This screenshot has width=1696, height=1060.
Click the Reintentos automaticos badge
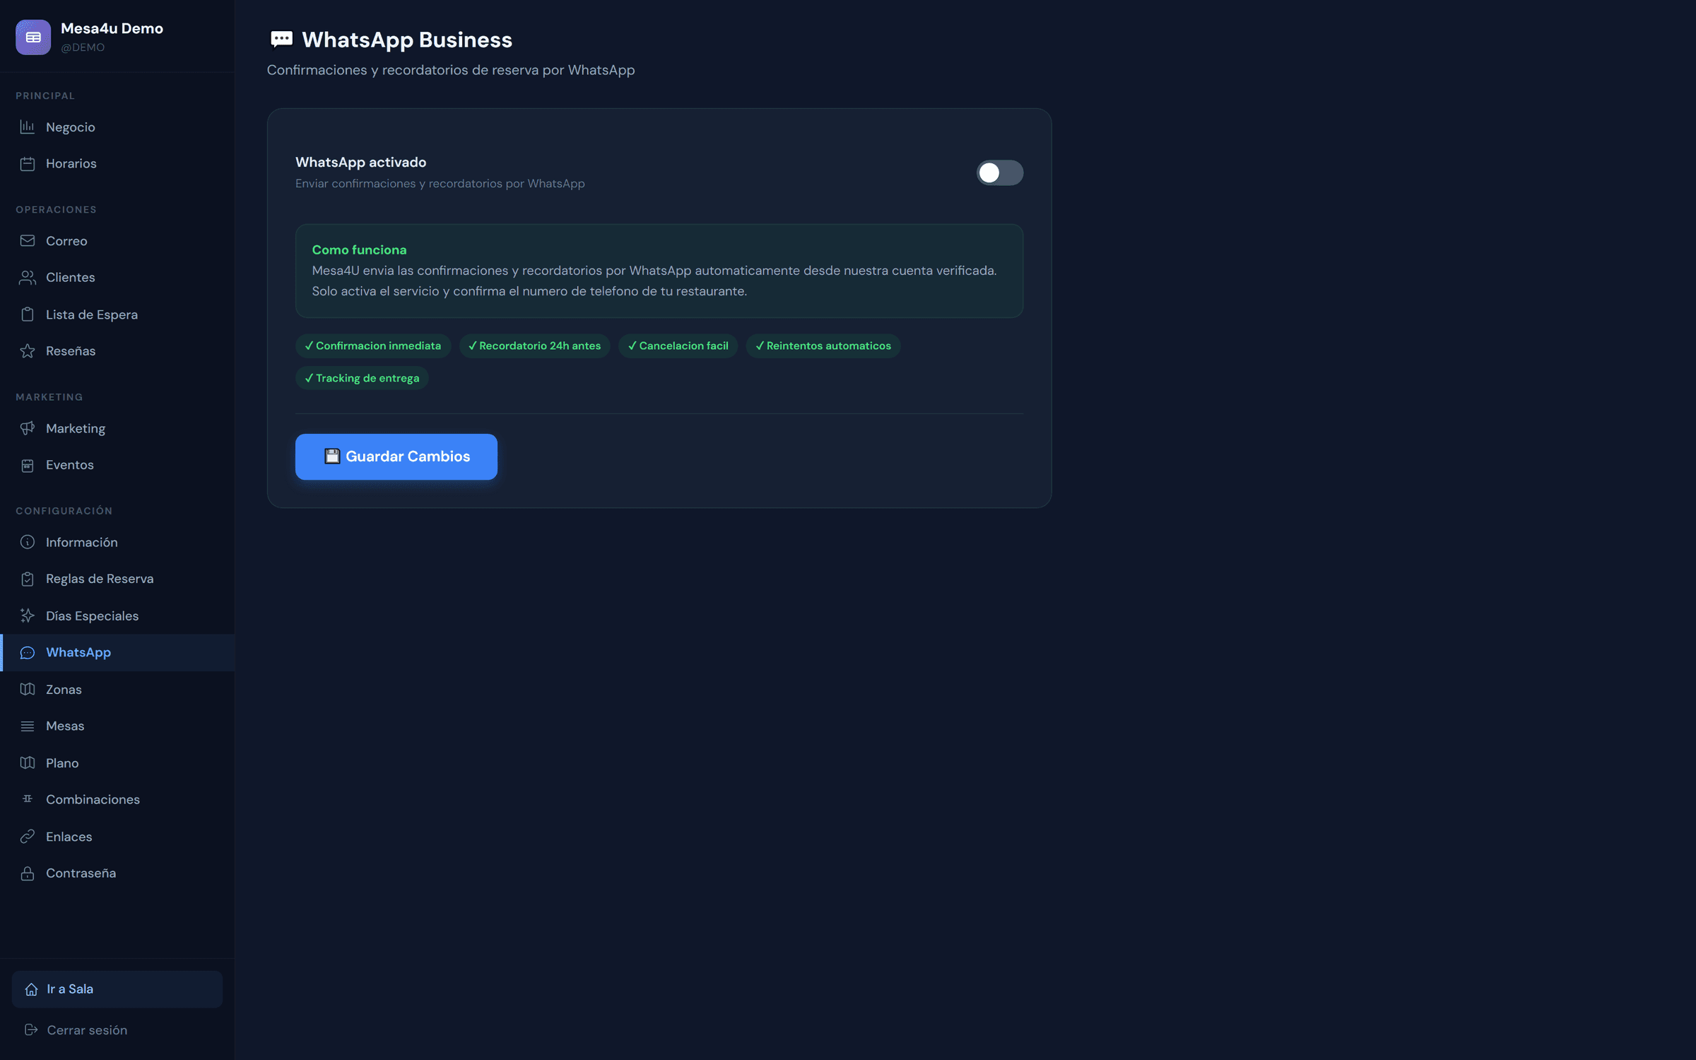click(x=823, y=346)
